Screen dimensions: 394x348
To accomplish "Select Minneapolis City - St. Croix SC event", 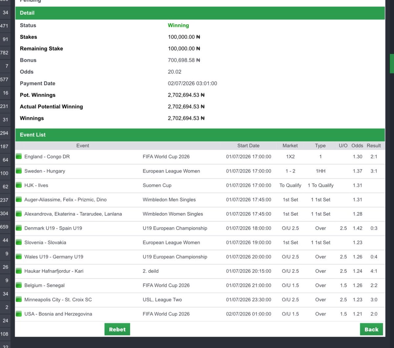I will point(58,299).
